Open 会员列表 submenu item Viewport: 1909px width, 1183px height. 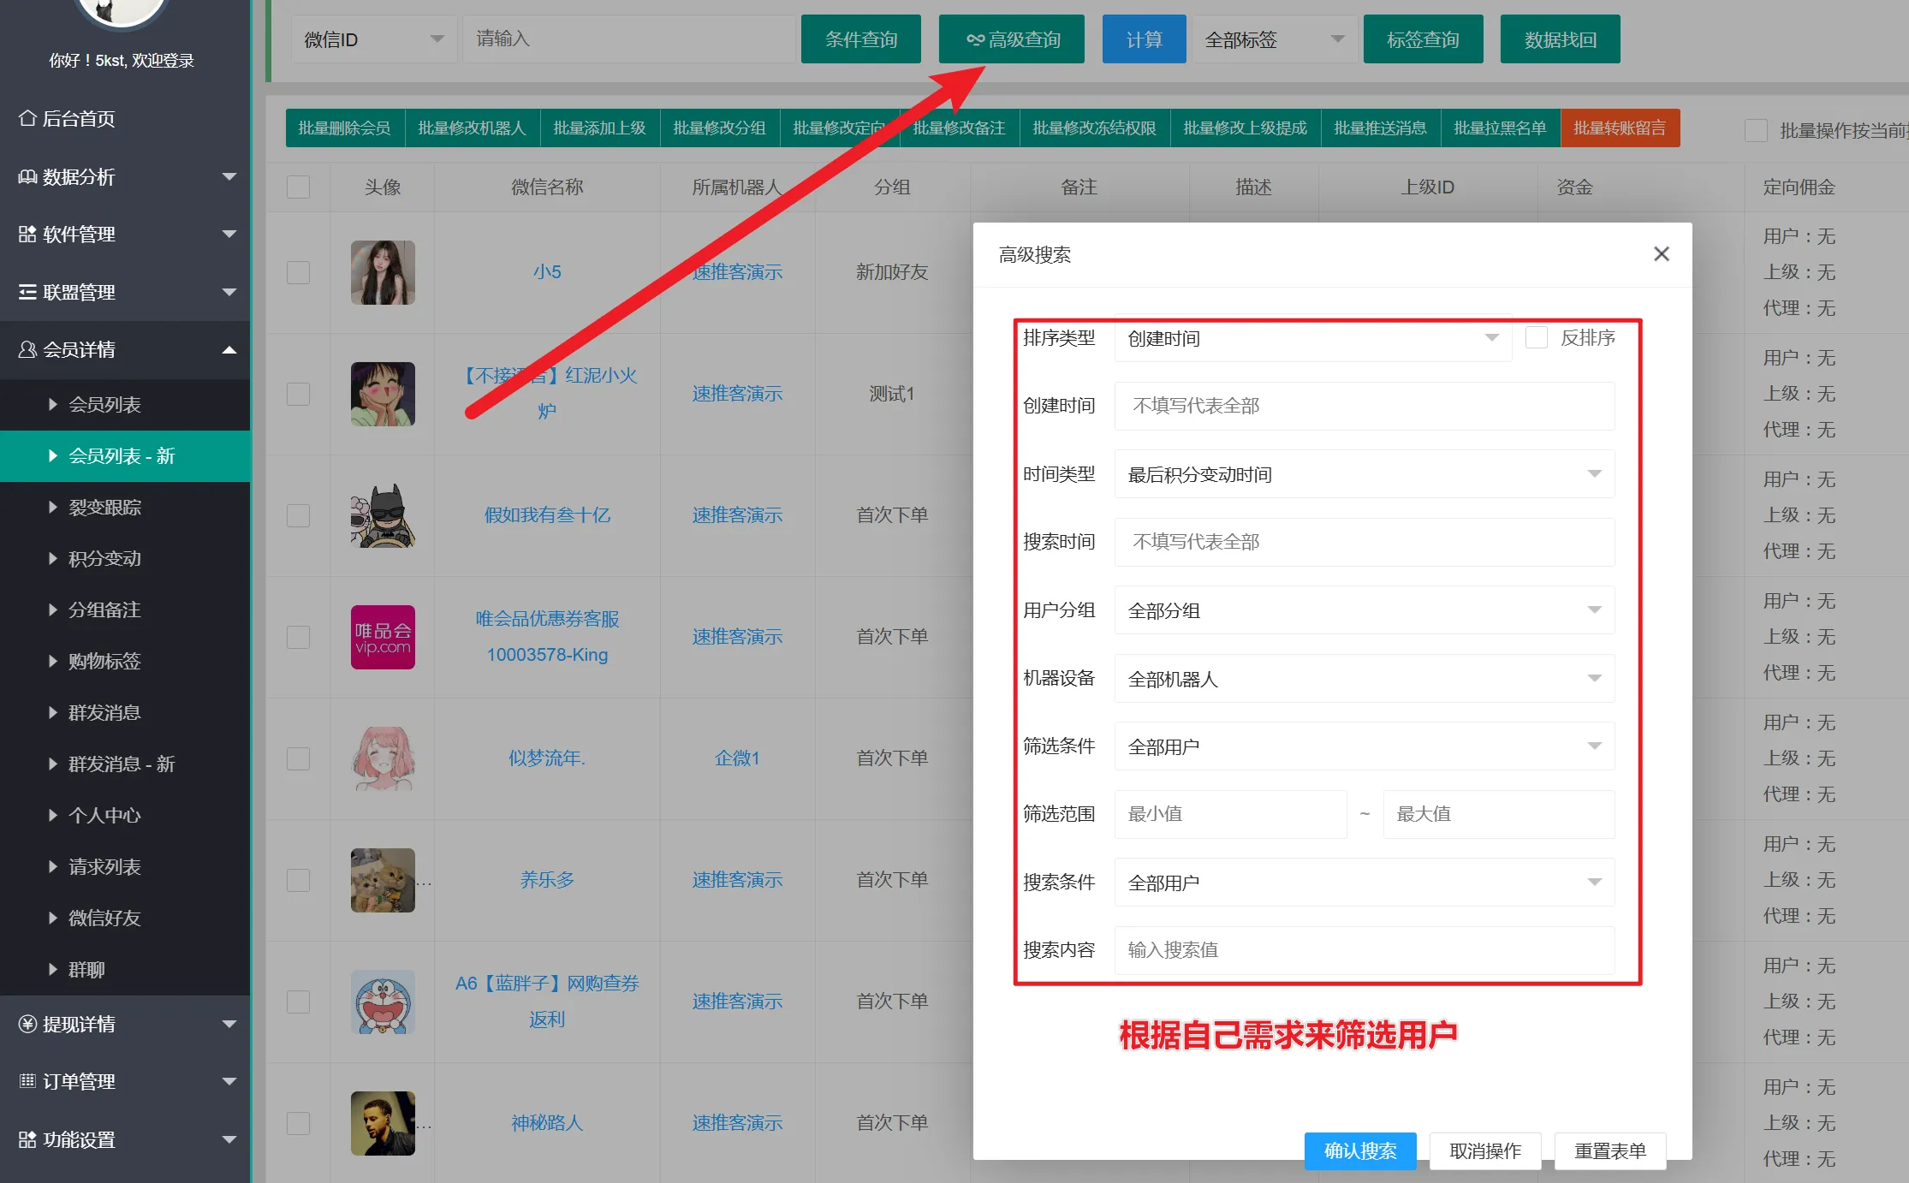(x=125, y=405)
